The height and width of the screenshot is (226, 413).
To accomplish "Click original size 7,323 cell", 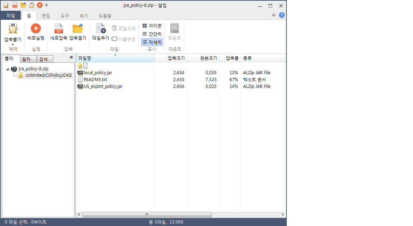I will pyautogui.click(x=211, y=80).
